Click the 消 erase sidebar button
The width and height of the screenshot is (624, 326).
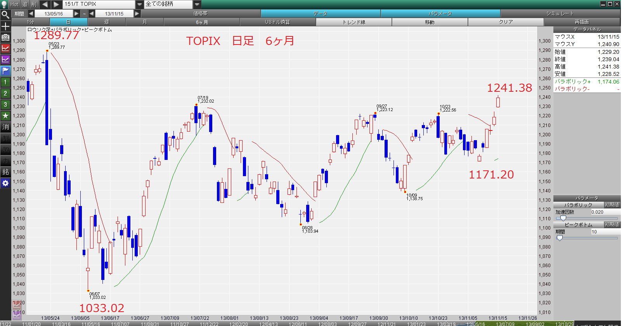[x=5, y=127]
